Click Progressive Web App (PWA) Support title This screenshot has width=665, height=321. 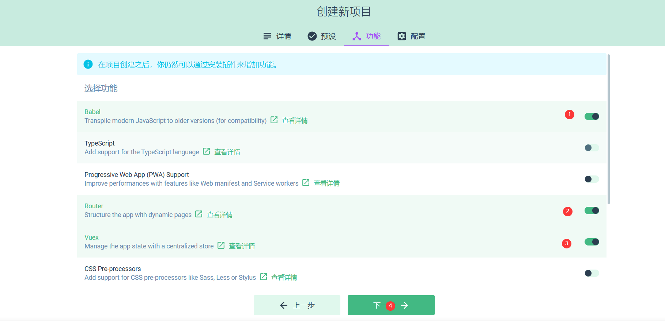coord(137,174)
